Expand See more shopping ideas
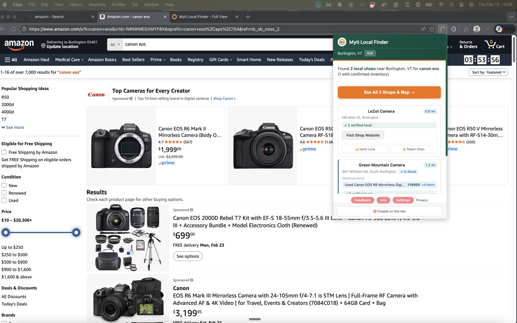Screen dimensions: 517x323 (13, 127)
